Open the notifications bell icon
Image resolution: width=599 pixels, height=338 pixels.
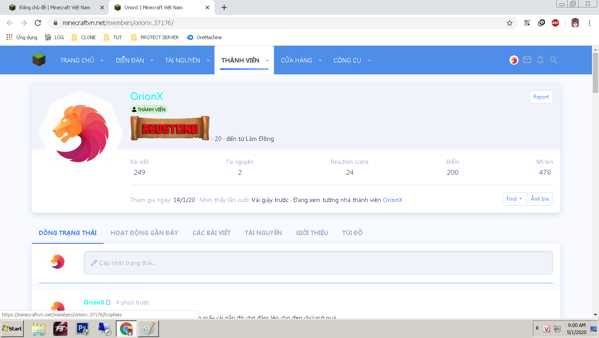[540, 60]
